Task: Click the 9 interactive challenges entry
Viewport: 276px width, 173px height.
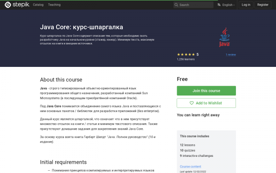Action: pyautogui.click(x=196, y=156)
